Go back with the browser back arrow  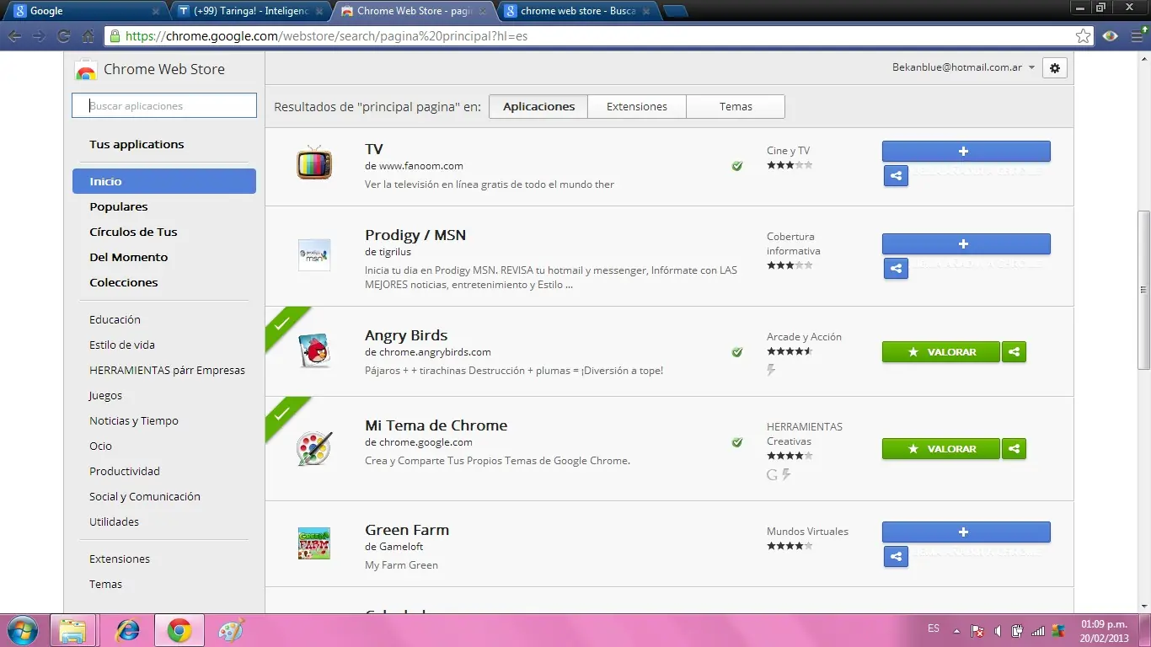pyautogui.click(x=15, y=36)
